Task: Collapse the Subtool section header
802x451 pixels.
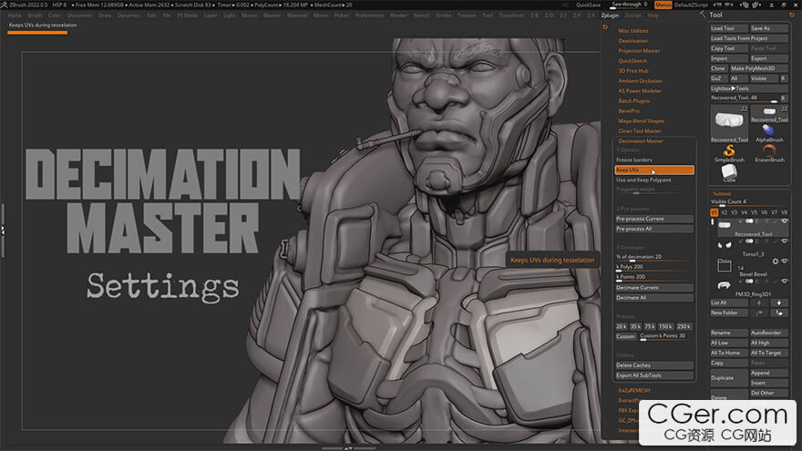Action: click(722, 194)
